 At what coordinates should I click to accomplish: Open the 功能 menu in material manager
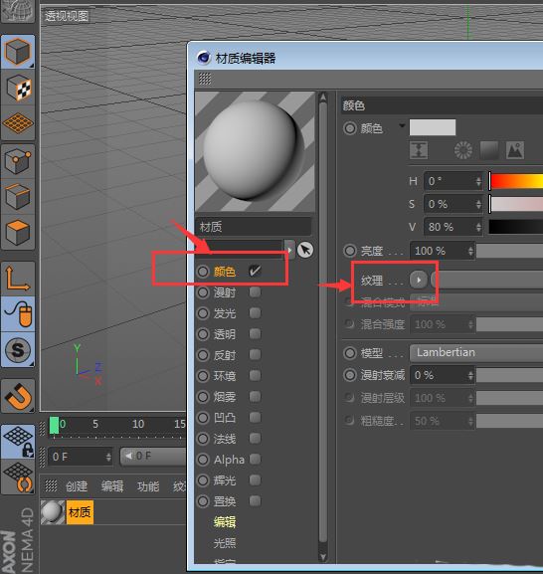coord(148,486)
